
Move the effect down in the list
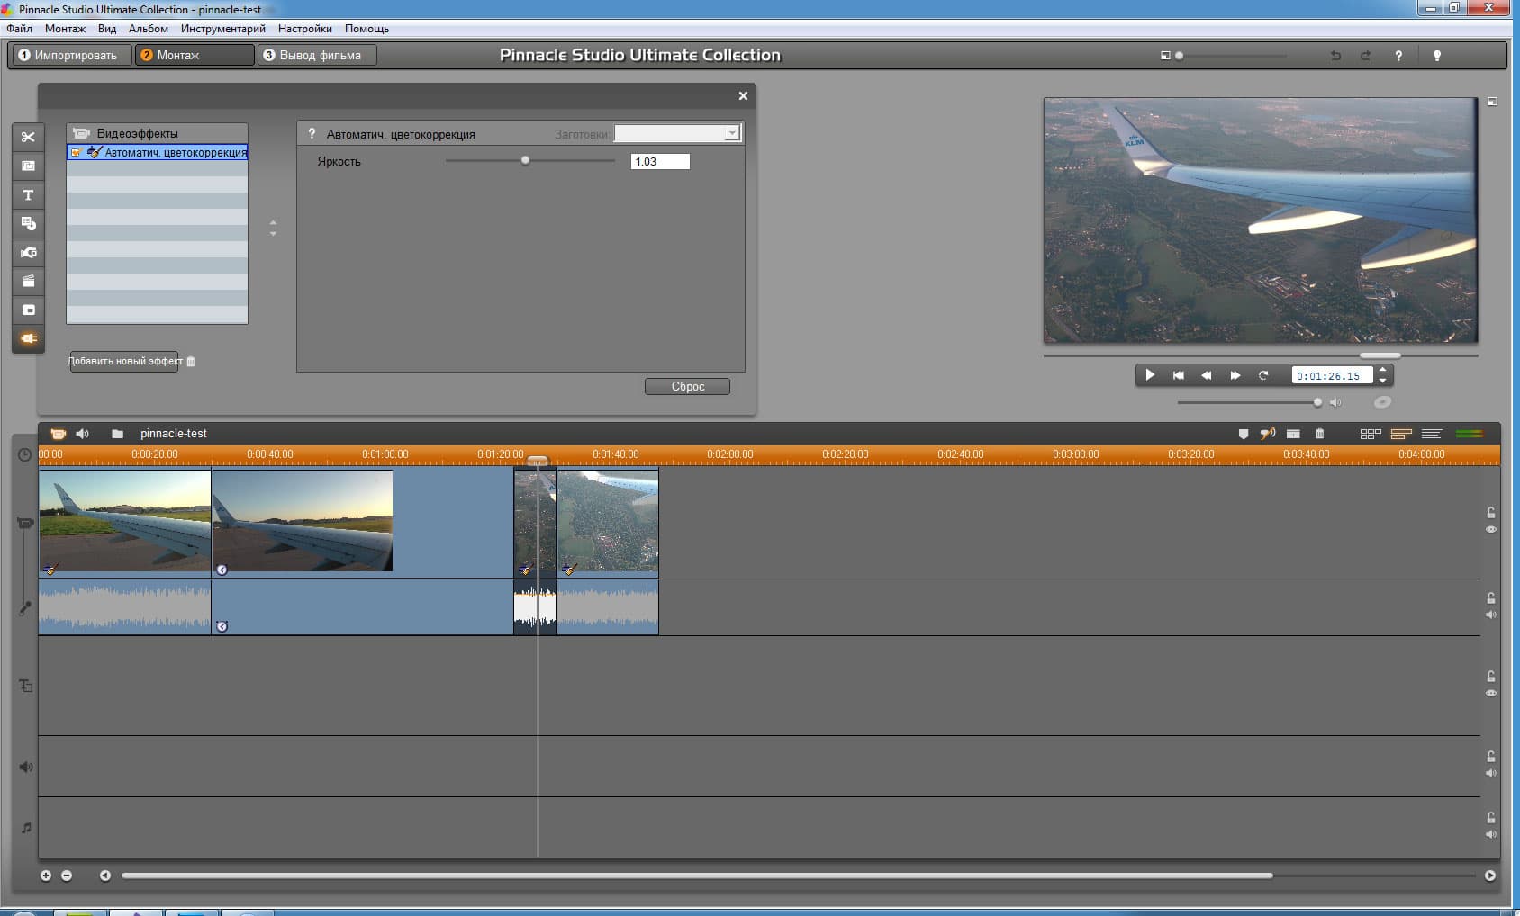274,234
